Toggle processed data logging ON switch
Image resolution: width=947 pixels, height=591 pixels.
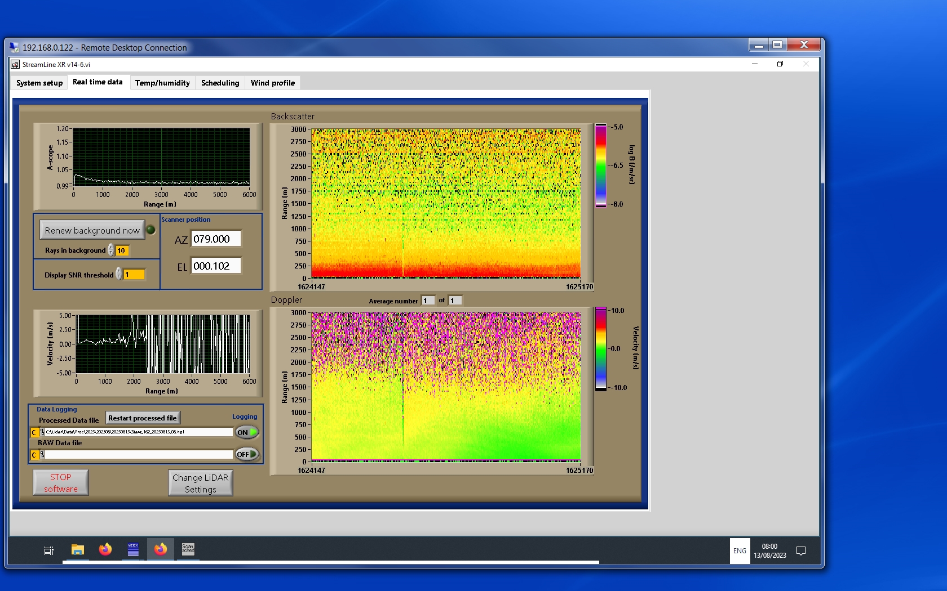(x=247, y=432)
